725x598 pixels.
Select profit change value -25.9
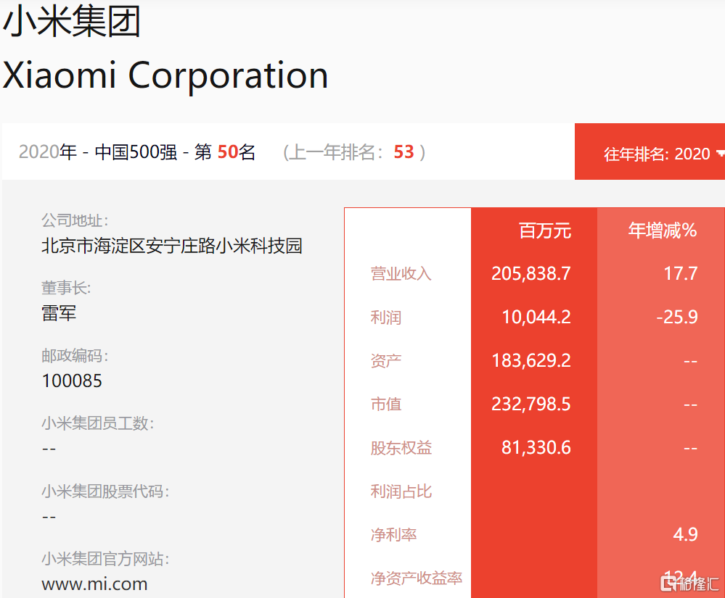(x=676, y=317)
